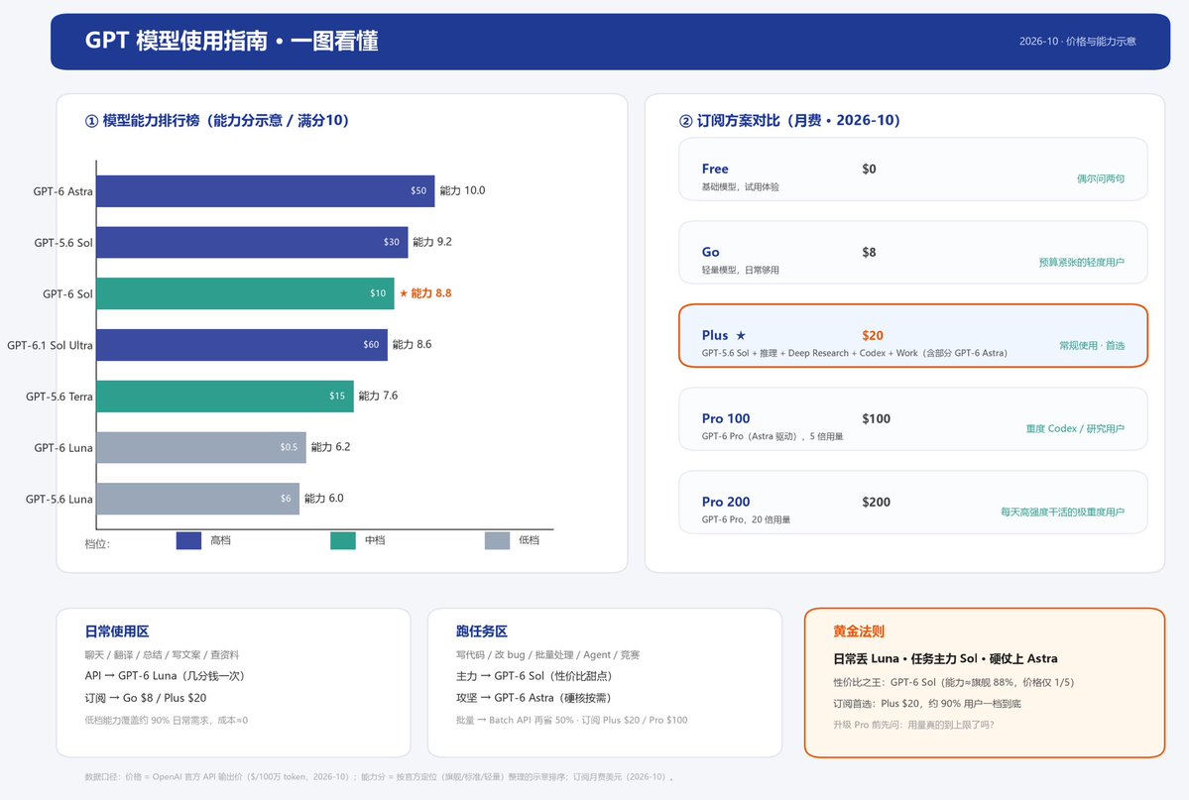This screenshot has height=800, width=1189.
Task: Click the GPT-6 Luna axis label
Action: point(62,447)
